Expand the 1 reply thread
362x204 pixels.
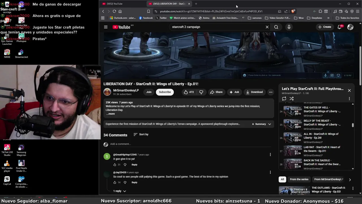120,191
